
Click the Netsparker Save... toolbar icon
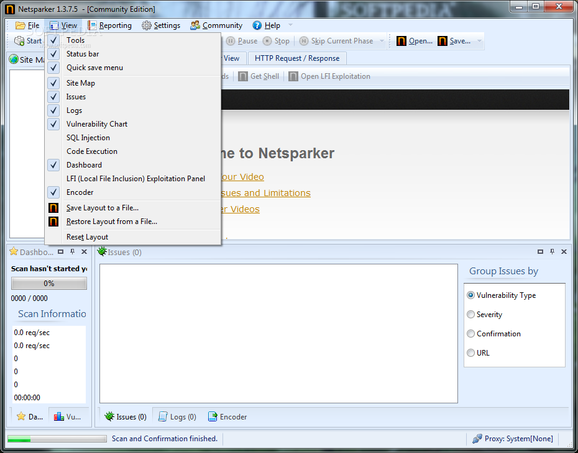(x=443, y=41)
